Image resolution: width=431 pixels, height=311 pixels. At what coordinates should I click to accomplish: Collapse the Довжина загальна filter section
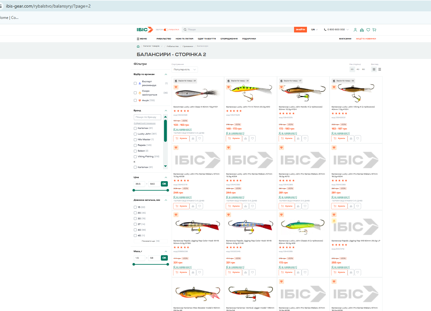point(166,200)
